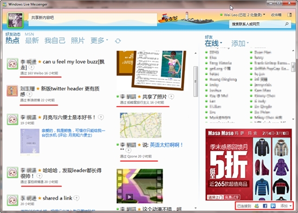Click the user profile picture at top left
Viewport: 298px width, 213px height.
coord(15,20)
